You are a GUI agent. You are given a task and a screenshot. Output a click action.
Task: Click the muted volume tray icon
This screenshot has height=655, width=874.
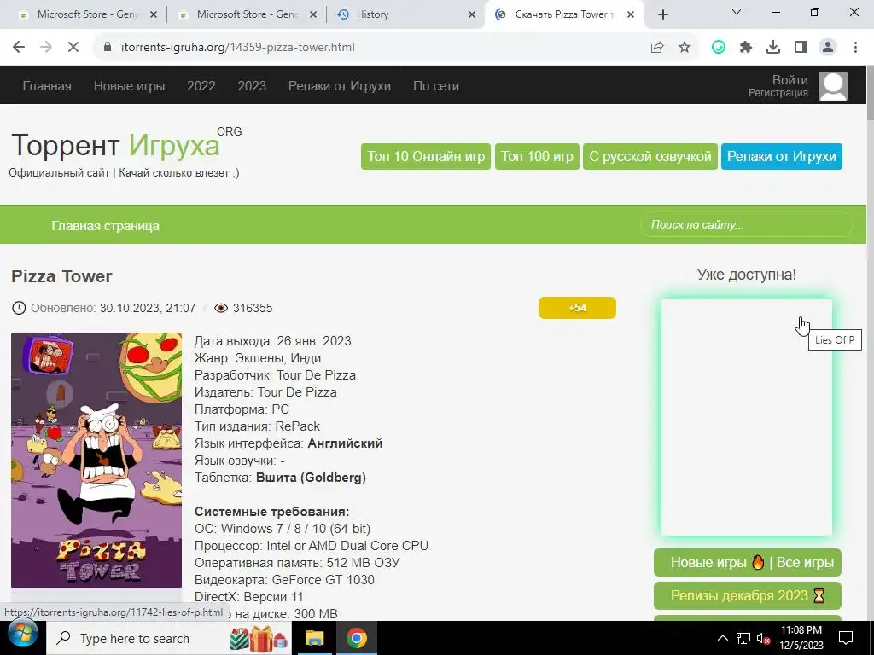(763, 638)
